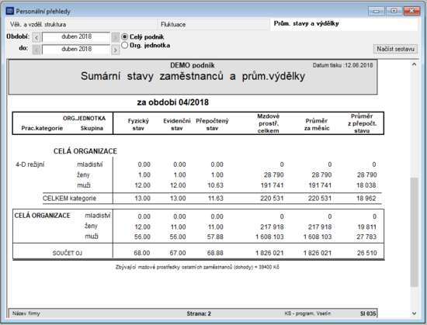Step back the 'do' end month
The image size is (427, 325).
coord(36,50)
